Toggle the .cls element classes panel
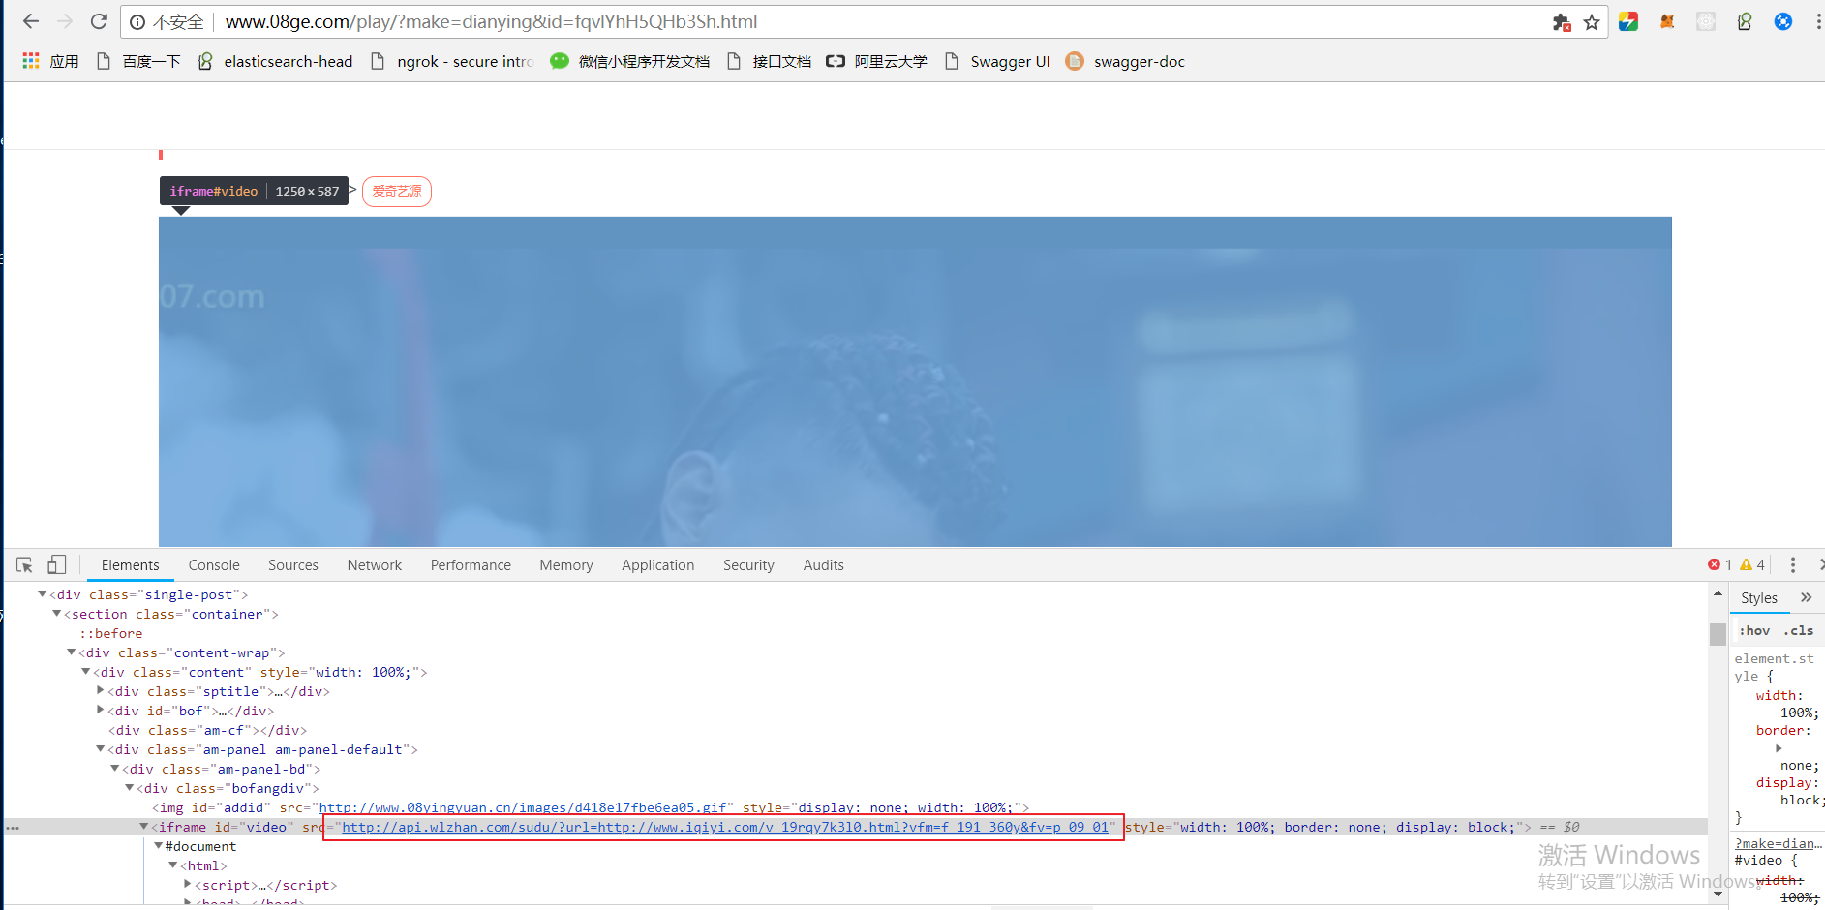Viewport: 1825px width, 910px height. point(1799,631)
